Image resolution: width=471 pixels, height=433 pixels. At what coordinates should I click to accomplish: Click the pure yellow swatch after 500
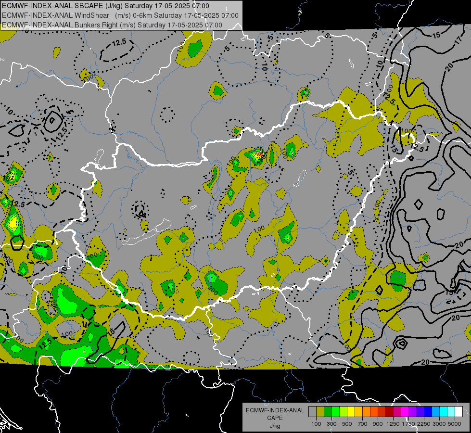pos(351,412)
